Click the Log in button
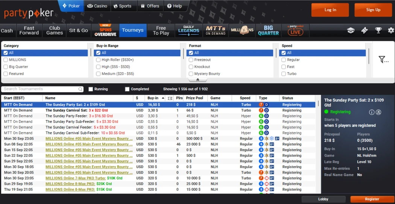The image size is (395, 204). (330, 10)
